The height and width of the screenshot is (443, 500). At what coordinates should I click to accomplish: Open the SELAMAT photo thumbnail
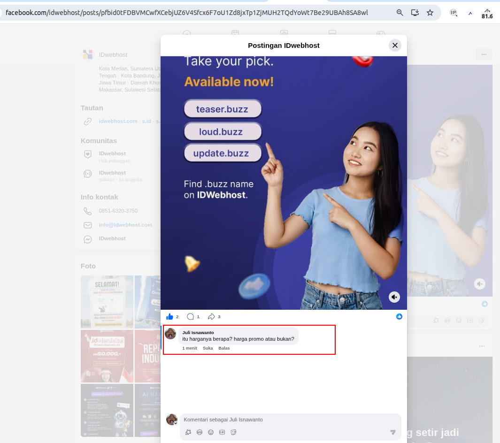107,301
